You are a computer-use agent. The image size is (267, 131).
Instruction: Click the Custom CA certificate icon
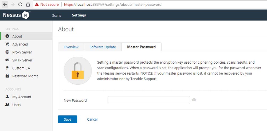click(7, 68)
